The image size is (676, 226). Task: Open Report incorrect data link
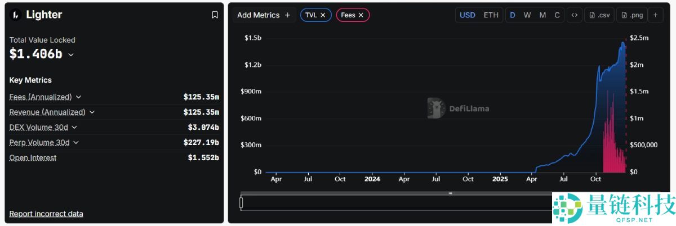coord(46,214)
